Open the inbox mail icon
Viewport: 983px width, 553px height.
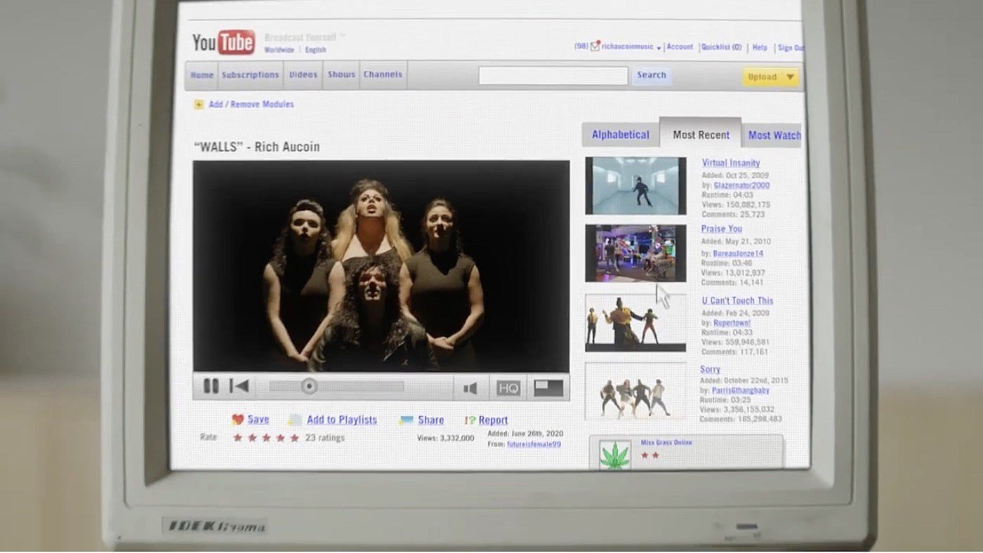tap(595, 47)
